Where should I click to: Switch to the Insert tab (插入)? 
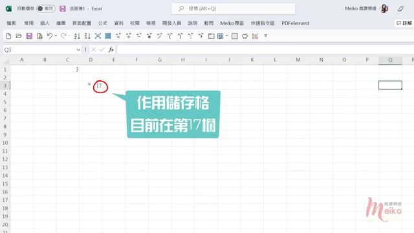pyautogui.click(x=45, y=23)
